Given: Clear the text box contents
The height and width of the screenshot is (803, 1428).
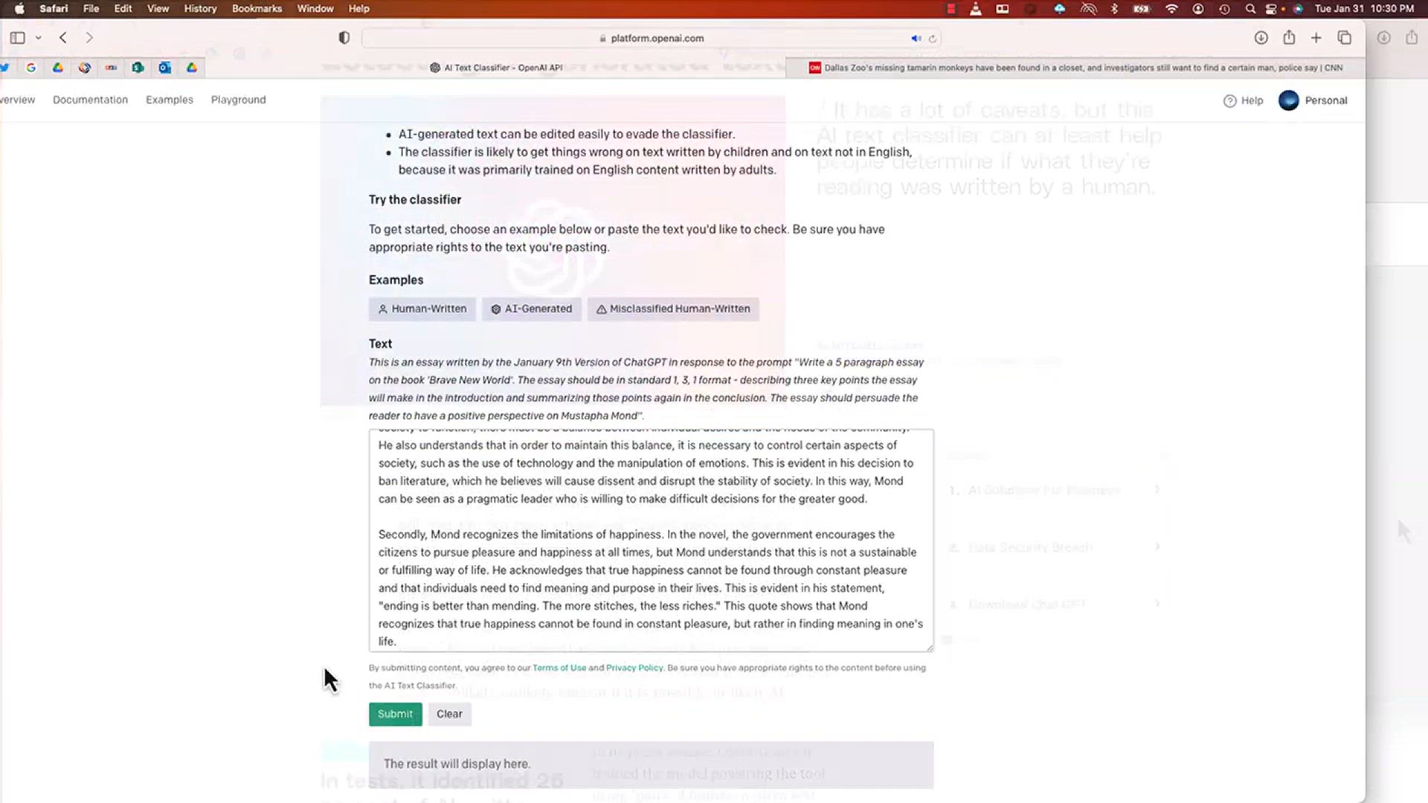Looking at the screenshot, I should click(x=449, y=715).
